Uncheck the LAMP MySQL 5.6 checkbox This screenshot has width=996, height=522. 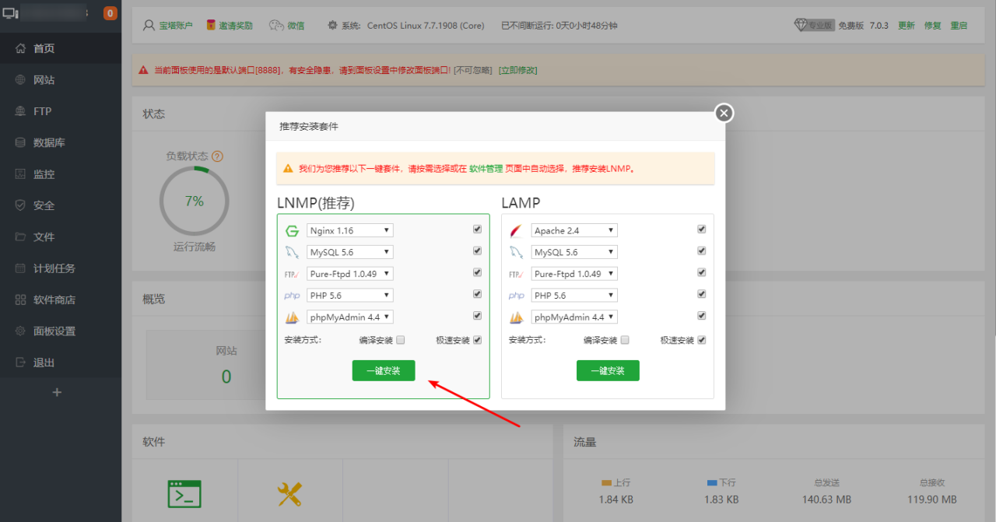point(701,250)
